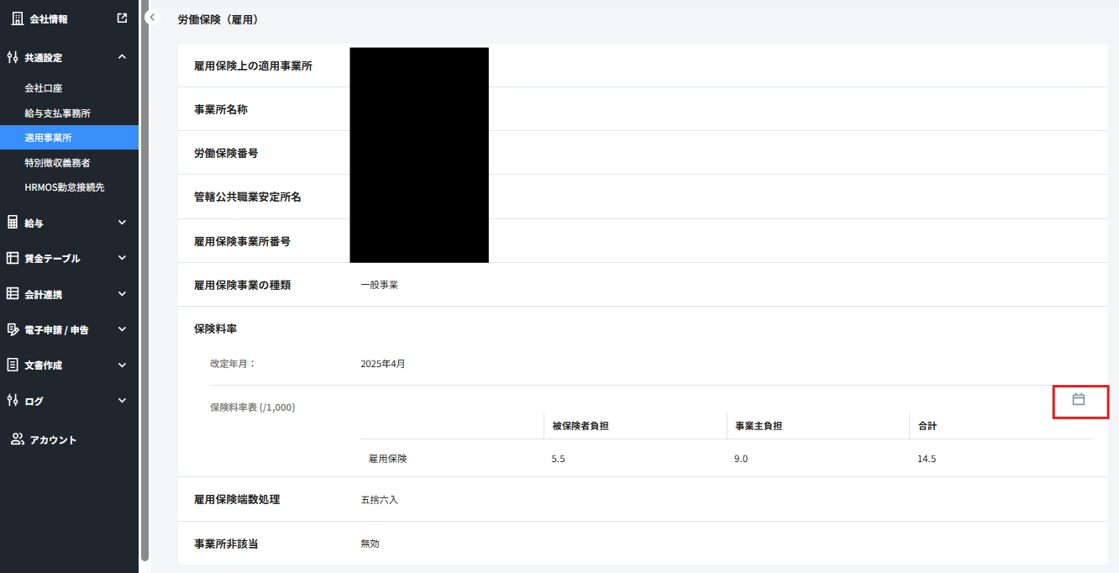Viewport: 1119px width, 573px height.
Task: Go to 特別徴収義務者 page
Action: (x=57, y=163)
